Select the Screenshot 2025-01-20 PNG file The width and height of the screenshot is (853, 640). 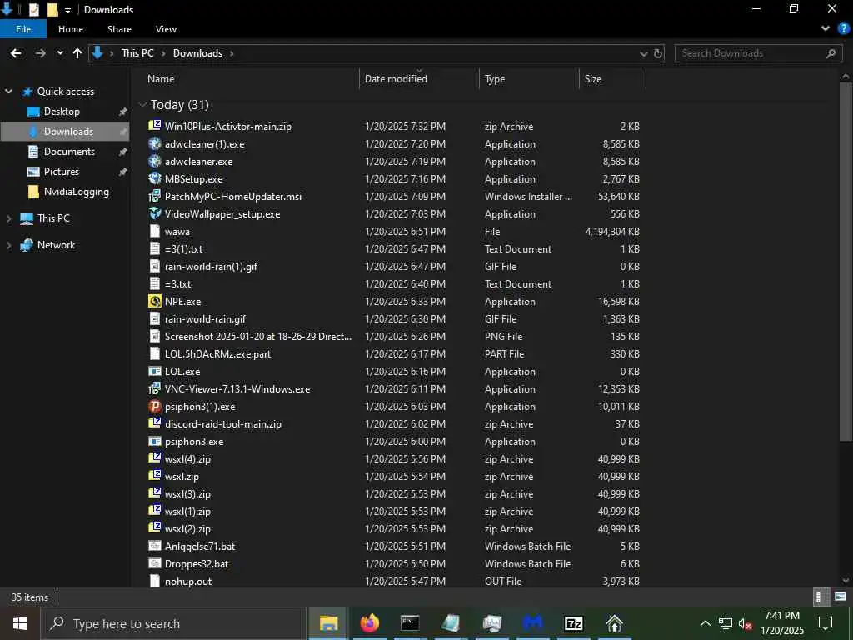258,337
